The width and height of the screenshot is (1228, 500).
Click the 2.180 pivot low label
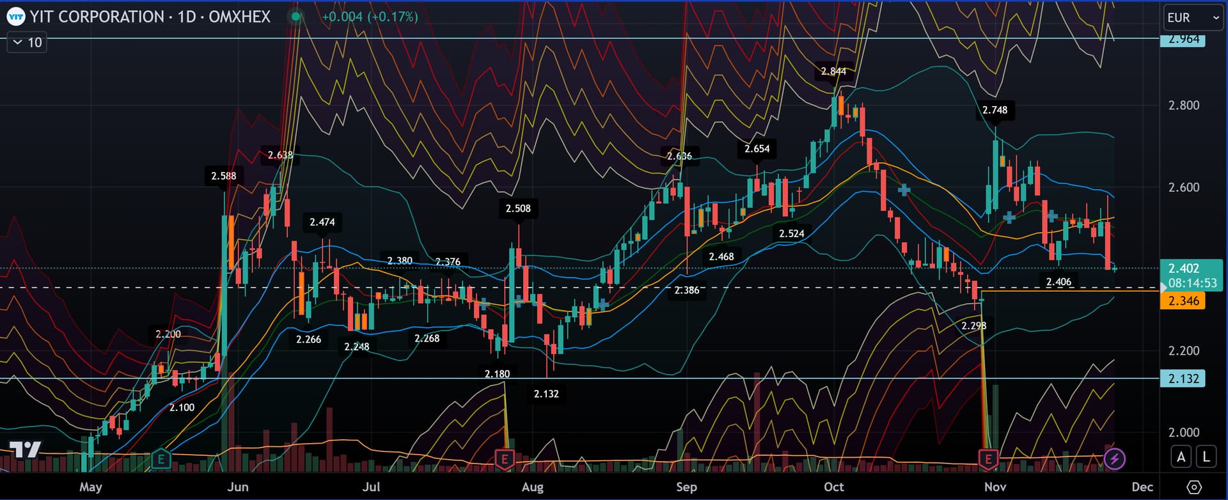click(497, 374)
